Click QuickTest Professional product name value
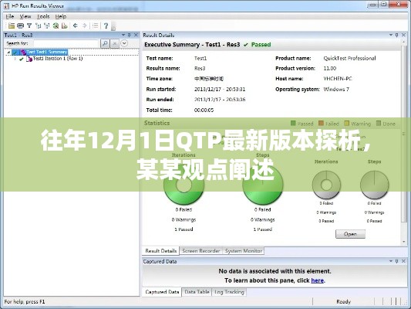Image resolution: width=411 pixels, height=309 pixels. pyautogui.click(x=349, y=58)
